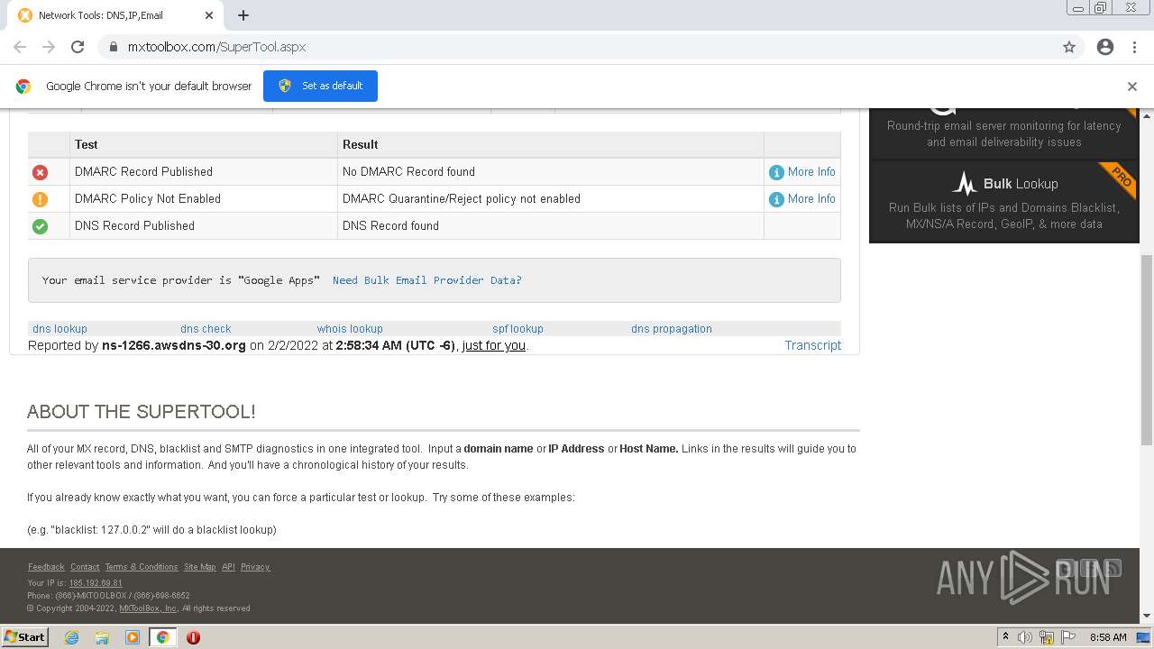Screen dimensions: 1154x649
Task: Select the Chrome taskbar button
Action: (163, 637)
